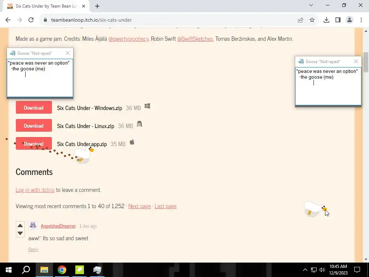This screenshot has height=277, width=369.
Task: Reply to AnguishedDreamer's comment
Action: [x=33, y=250]
